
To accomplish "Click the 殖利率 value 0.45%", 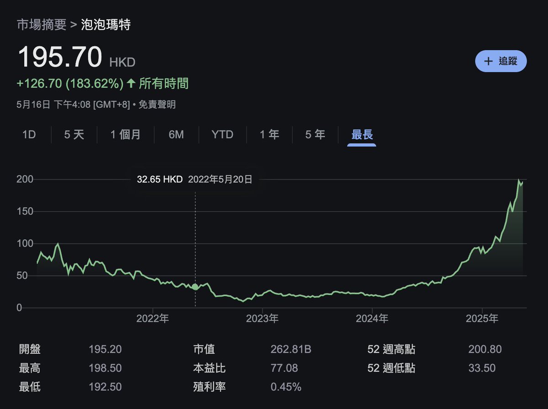I will tap(286, 387).
